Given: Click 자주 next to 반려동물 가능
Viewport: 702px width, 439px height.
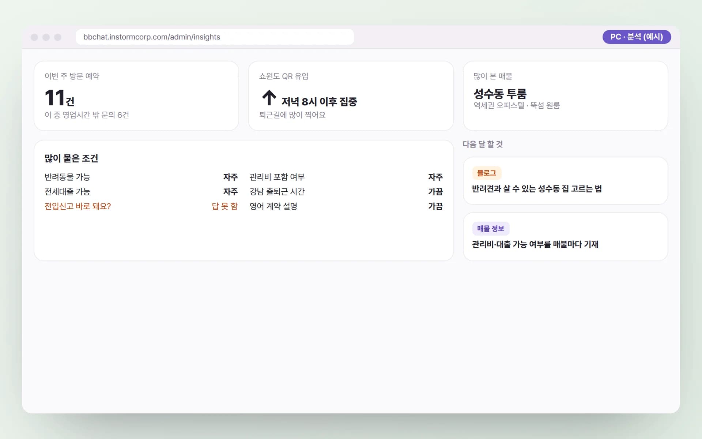Looking at the screenshot, I should click(x=230, y=177).
